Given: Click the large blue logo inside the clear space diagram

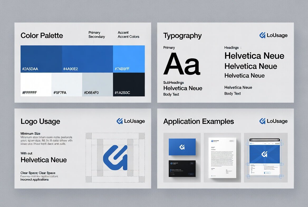Looking at the screenshot, I should click(x=115, y=158).
